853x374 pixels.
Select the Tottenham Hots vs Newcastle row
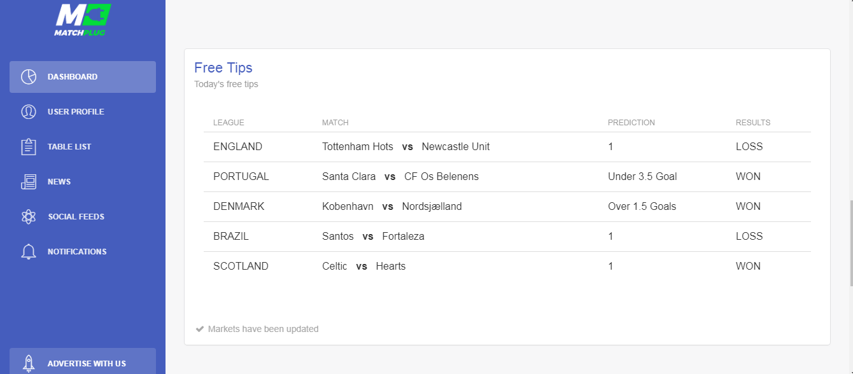pos(405,147)
